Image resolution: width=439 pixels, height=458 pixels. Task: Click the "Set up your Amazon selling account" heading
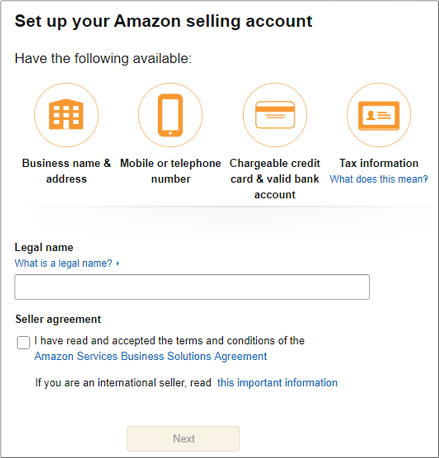click(x=164, y=21)
